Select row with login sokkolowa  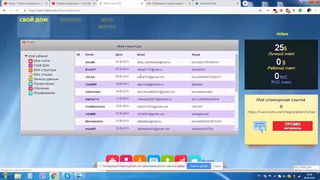pyautogui.click(x=155, y=92)
